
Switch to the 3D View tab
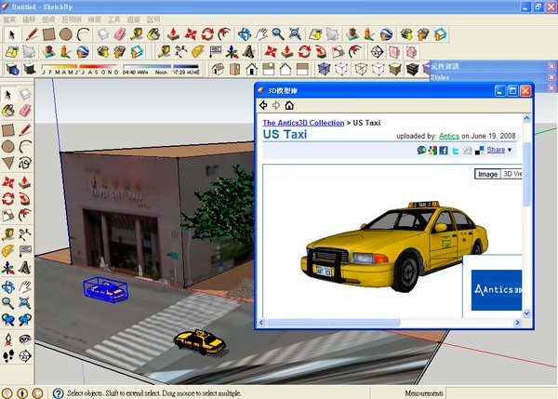click(x=511, y=174)
